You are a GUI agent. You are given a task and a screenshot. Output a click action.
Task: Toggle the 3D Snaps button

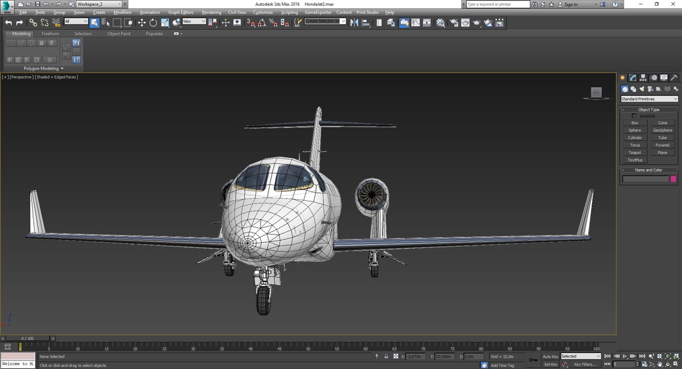click(x=251, y=23)
